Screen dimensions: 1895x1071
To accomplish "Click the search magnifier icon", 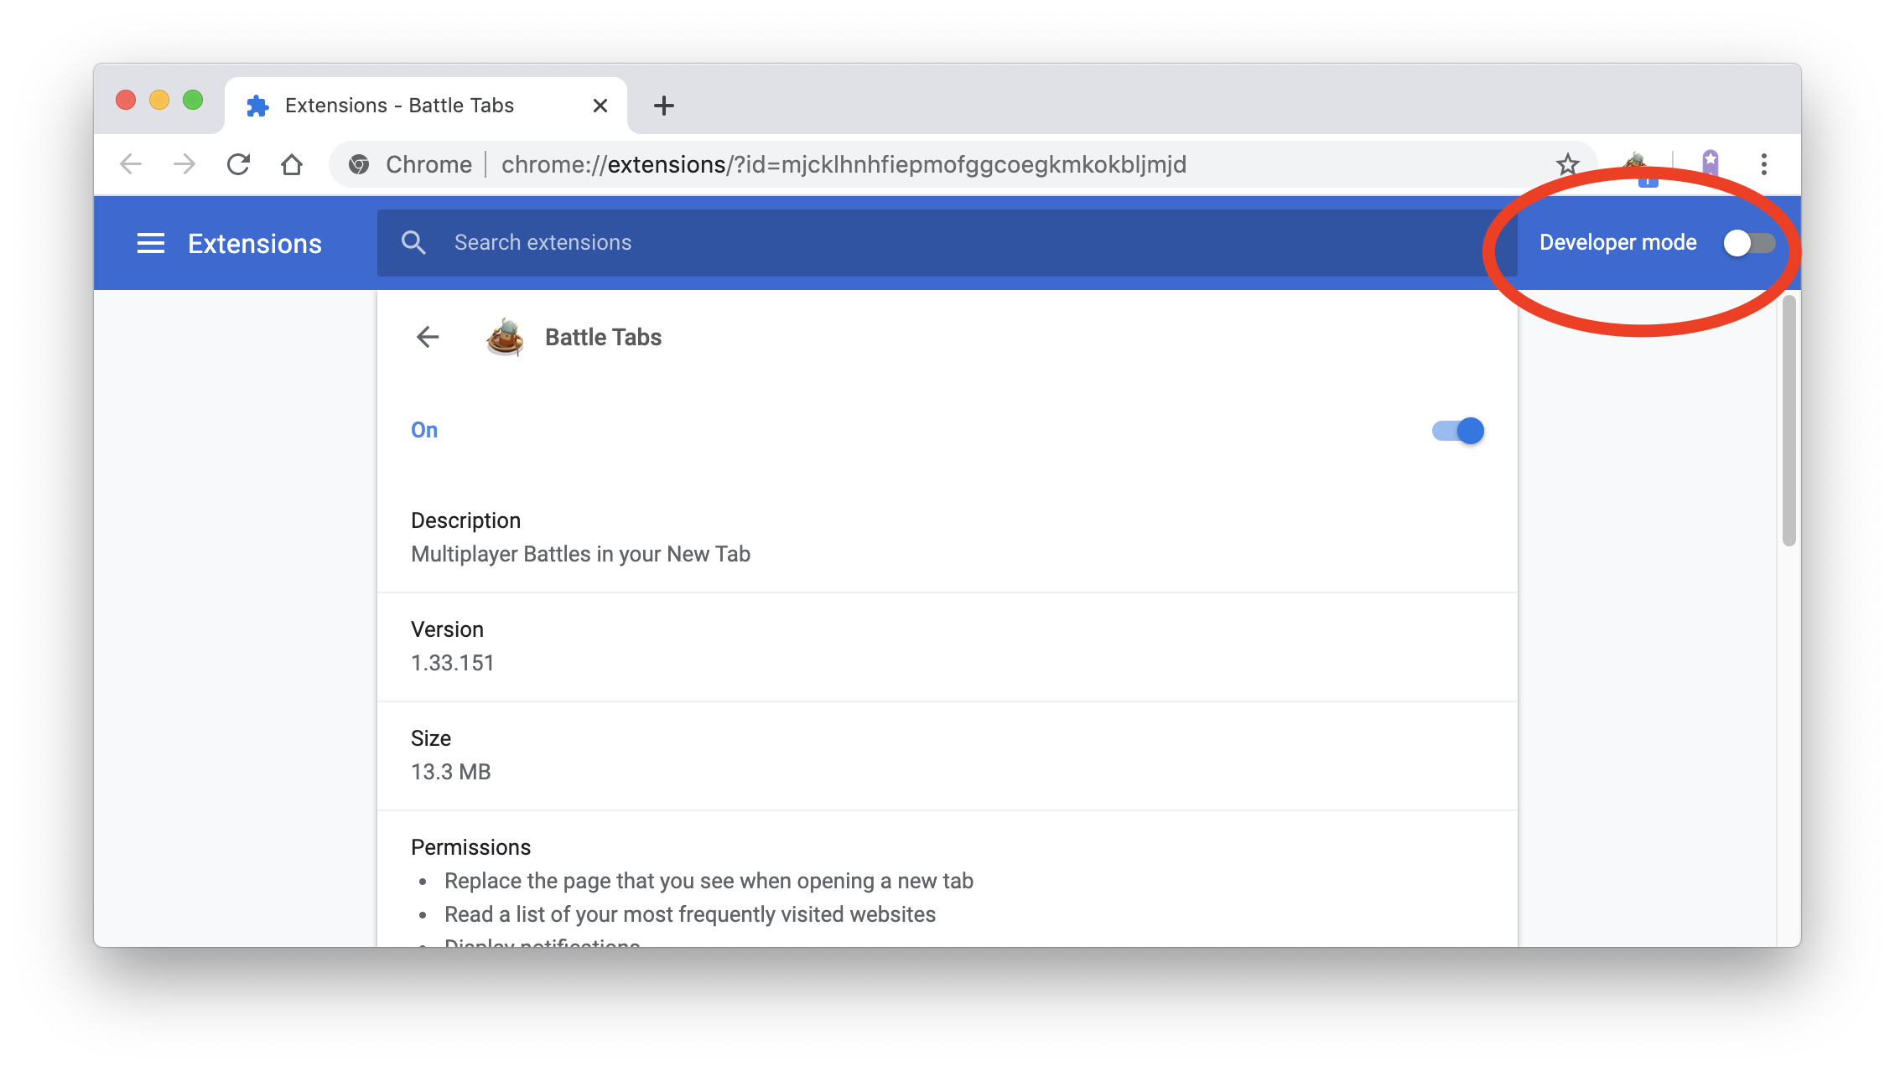I will click(x=413, y=243).
